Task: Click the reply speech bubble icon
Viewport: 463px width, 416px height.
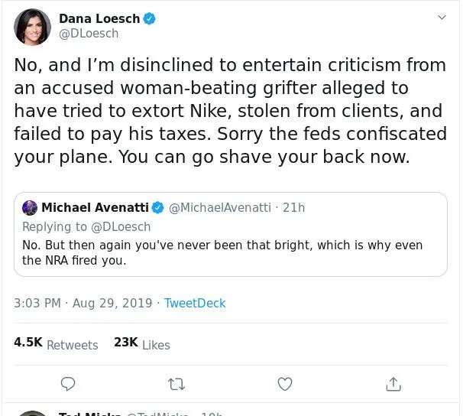Action: [68, 383]
